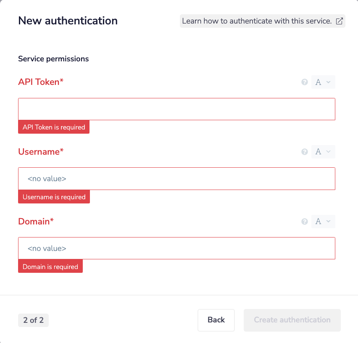Click the API Token is required error badge
The image size is (358, 343).
click(53, 127)
